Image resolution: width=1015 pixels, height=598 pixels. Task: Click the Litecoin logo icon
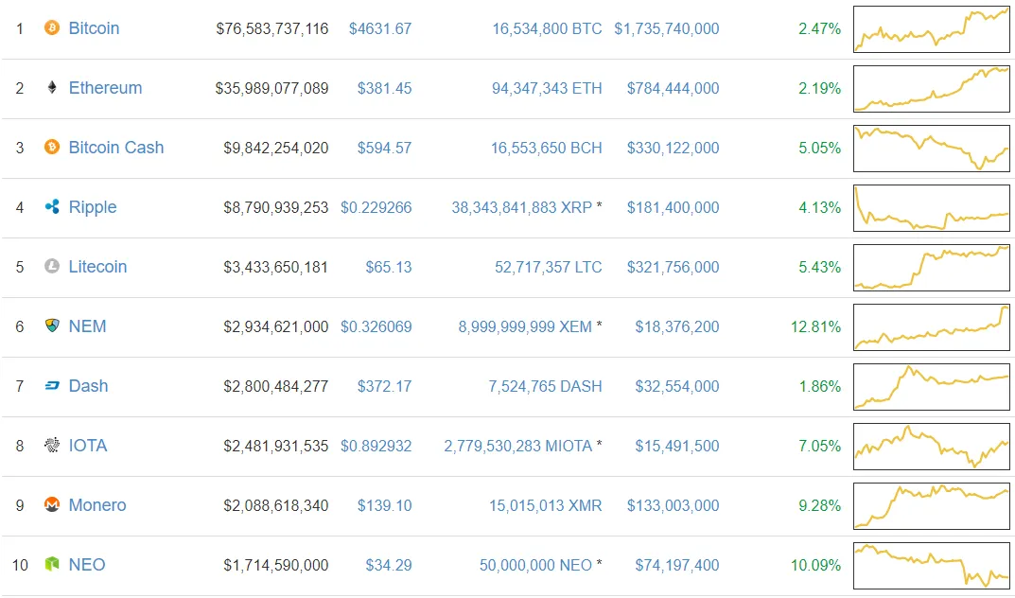pyautogui.click(x=52, y=266)
